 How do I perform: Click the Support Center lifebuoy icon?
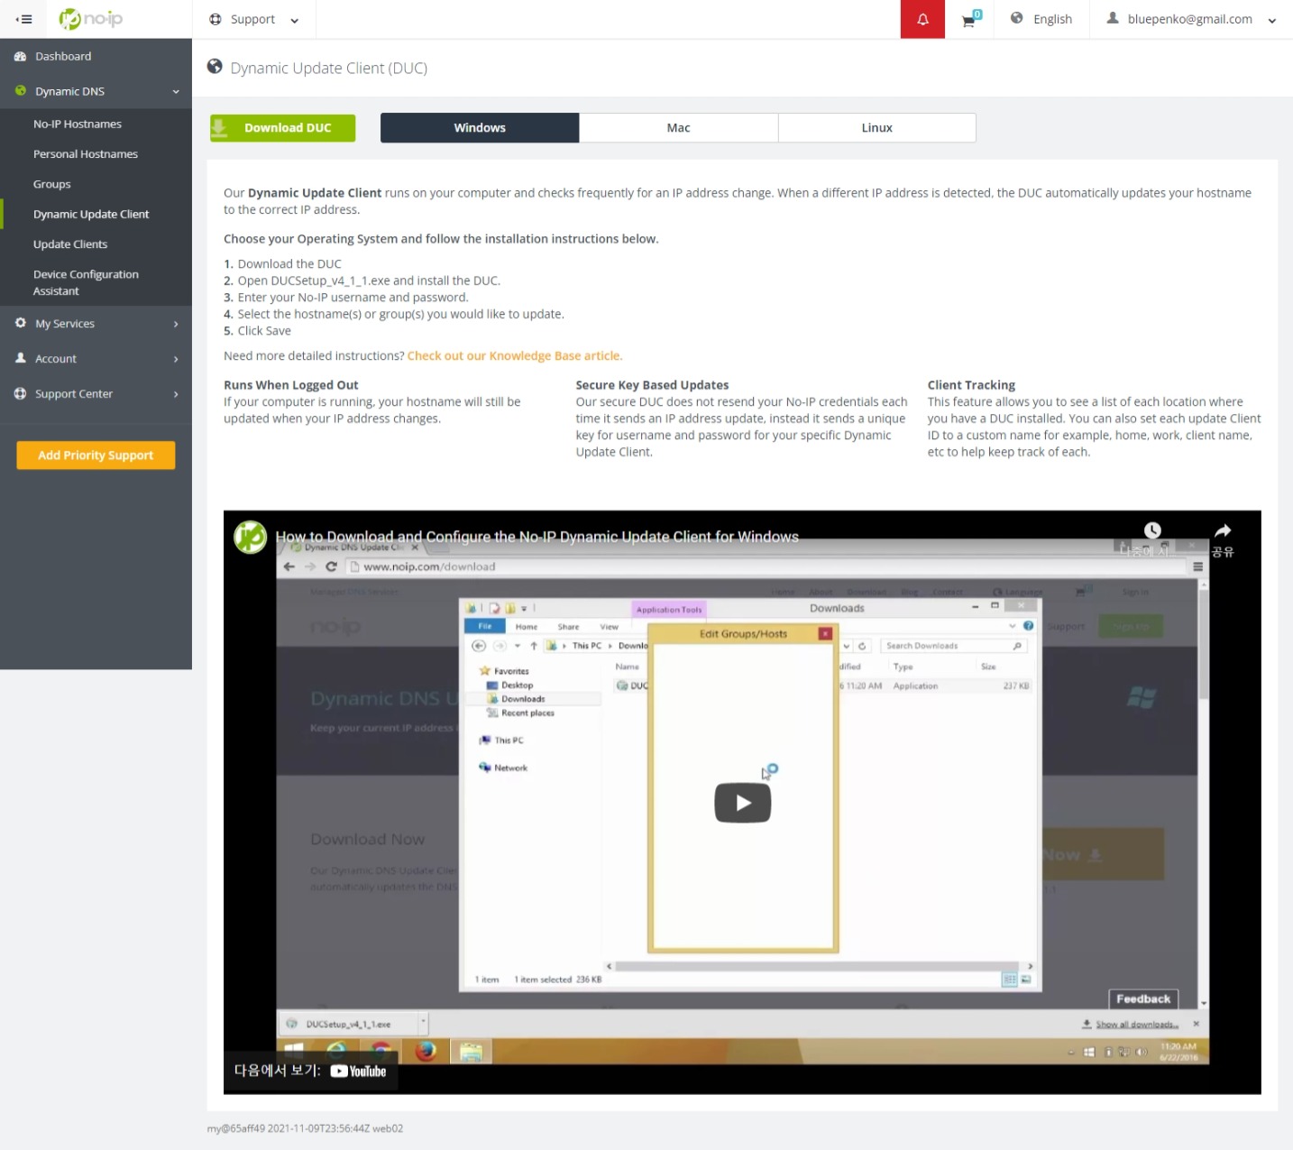[20, 393]
